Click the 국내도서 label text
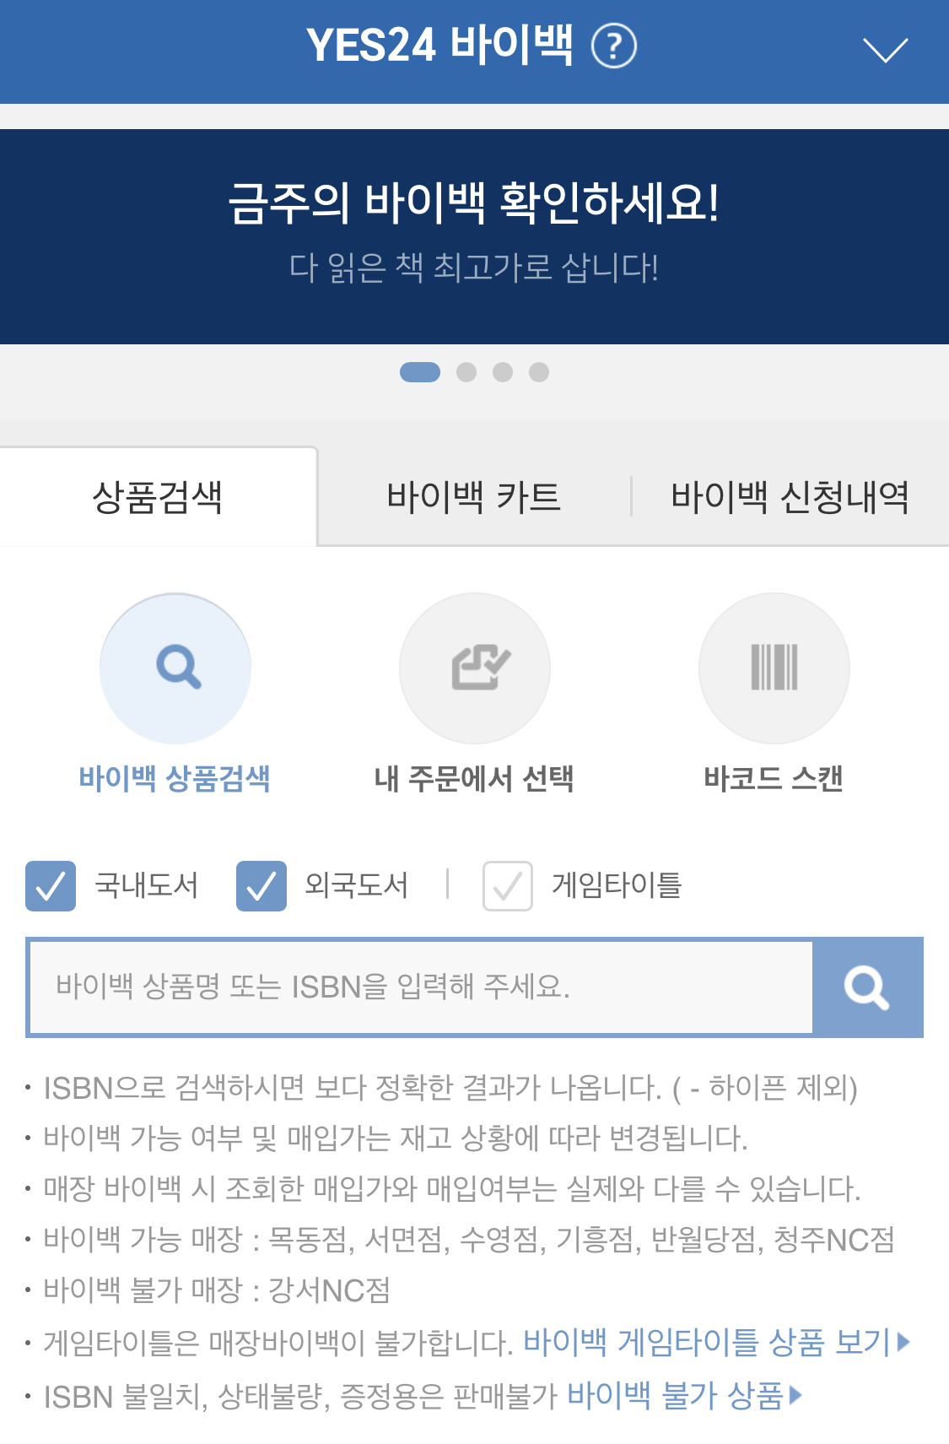 (x=146, y=885)
